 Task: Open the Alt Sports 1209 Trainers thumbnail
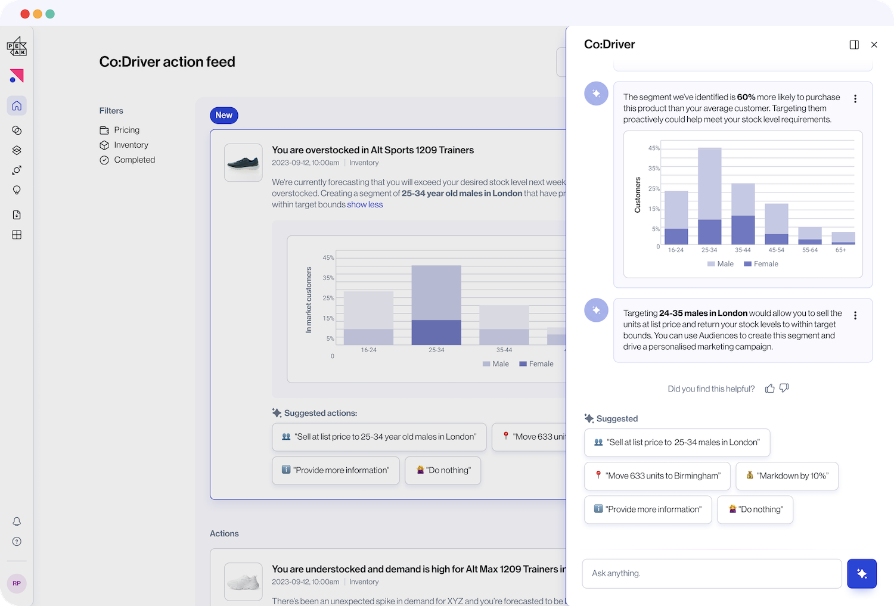click(243, 163)
